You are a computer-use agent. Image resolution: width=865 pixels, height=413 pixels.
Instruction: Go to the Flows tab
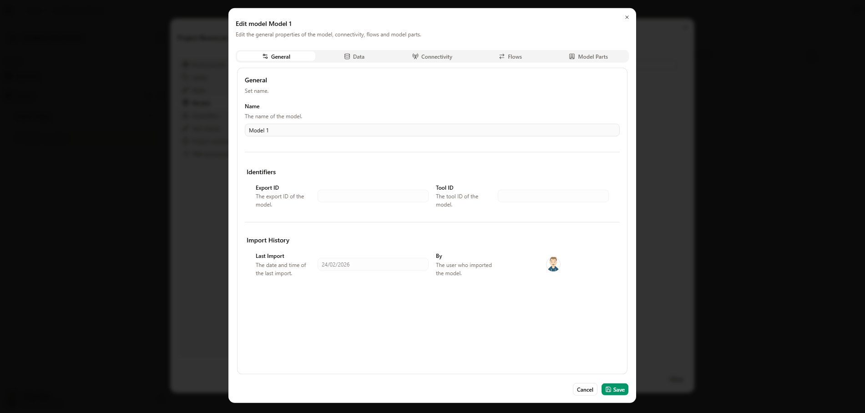coord(511,56)
